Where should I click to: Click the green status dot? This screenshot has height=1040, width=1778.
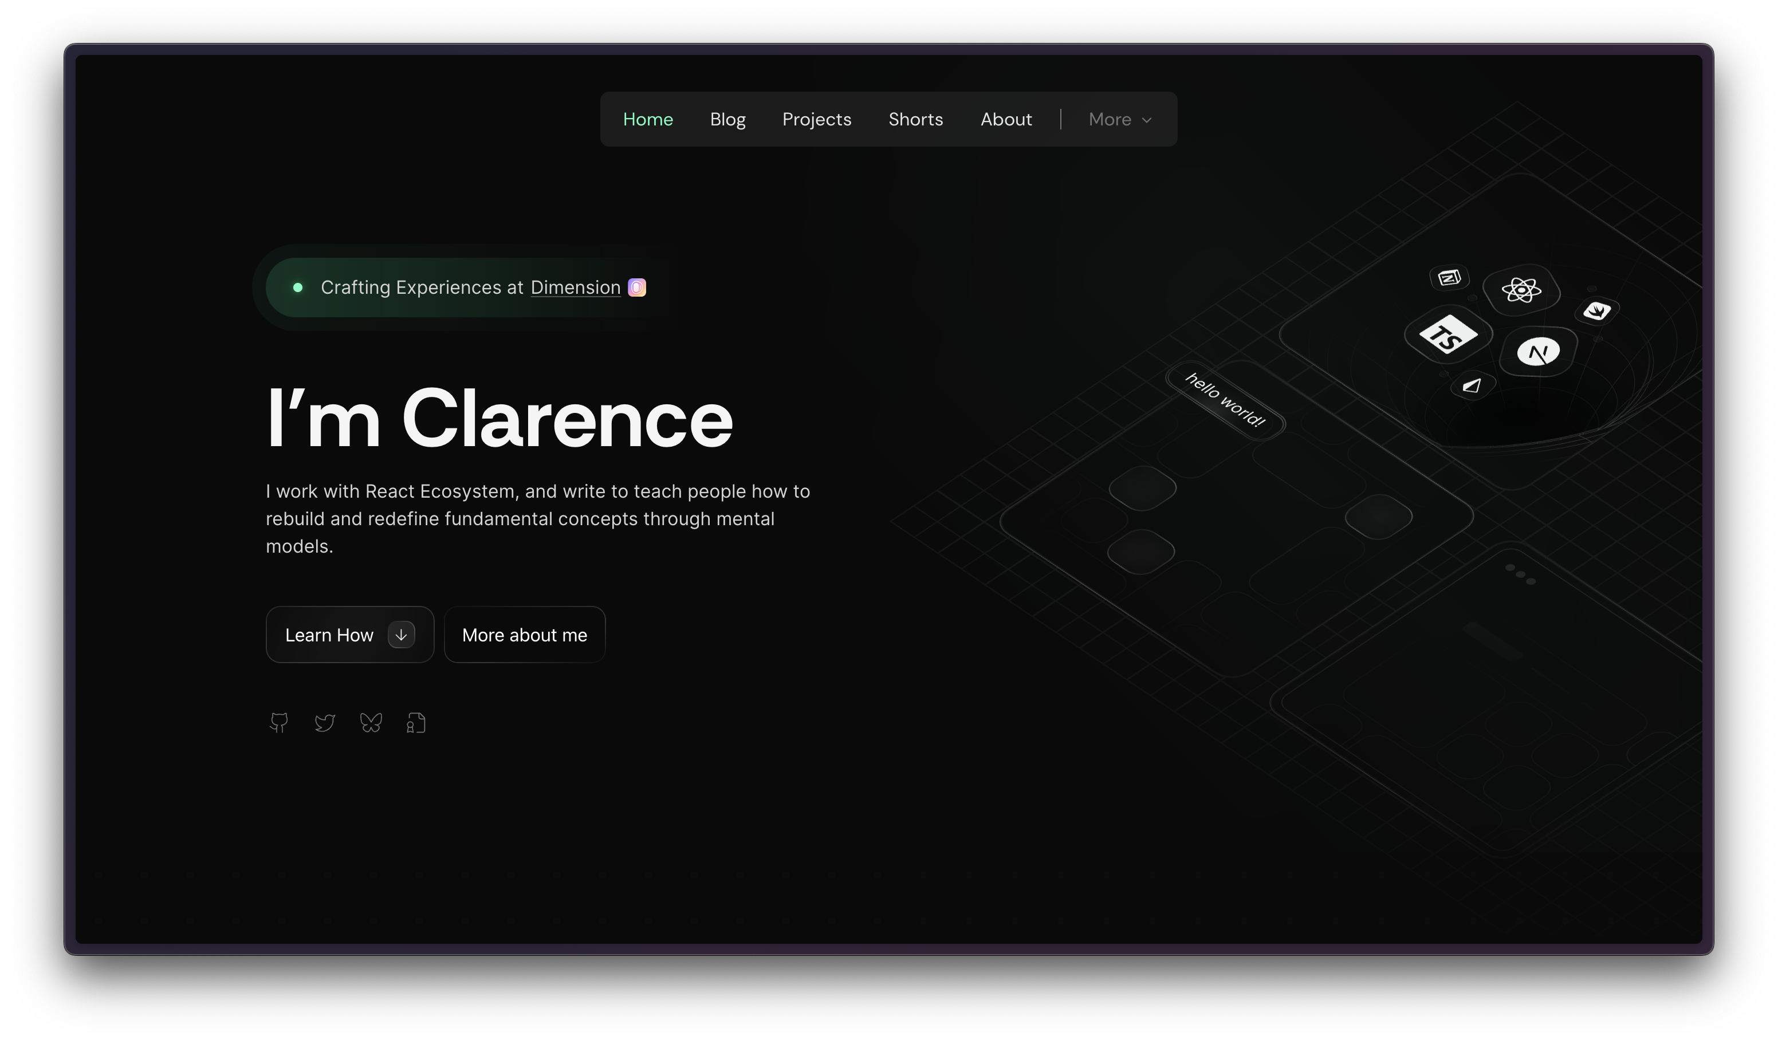coord(298,287)
